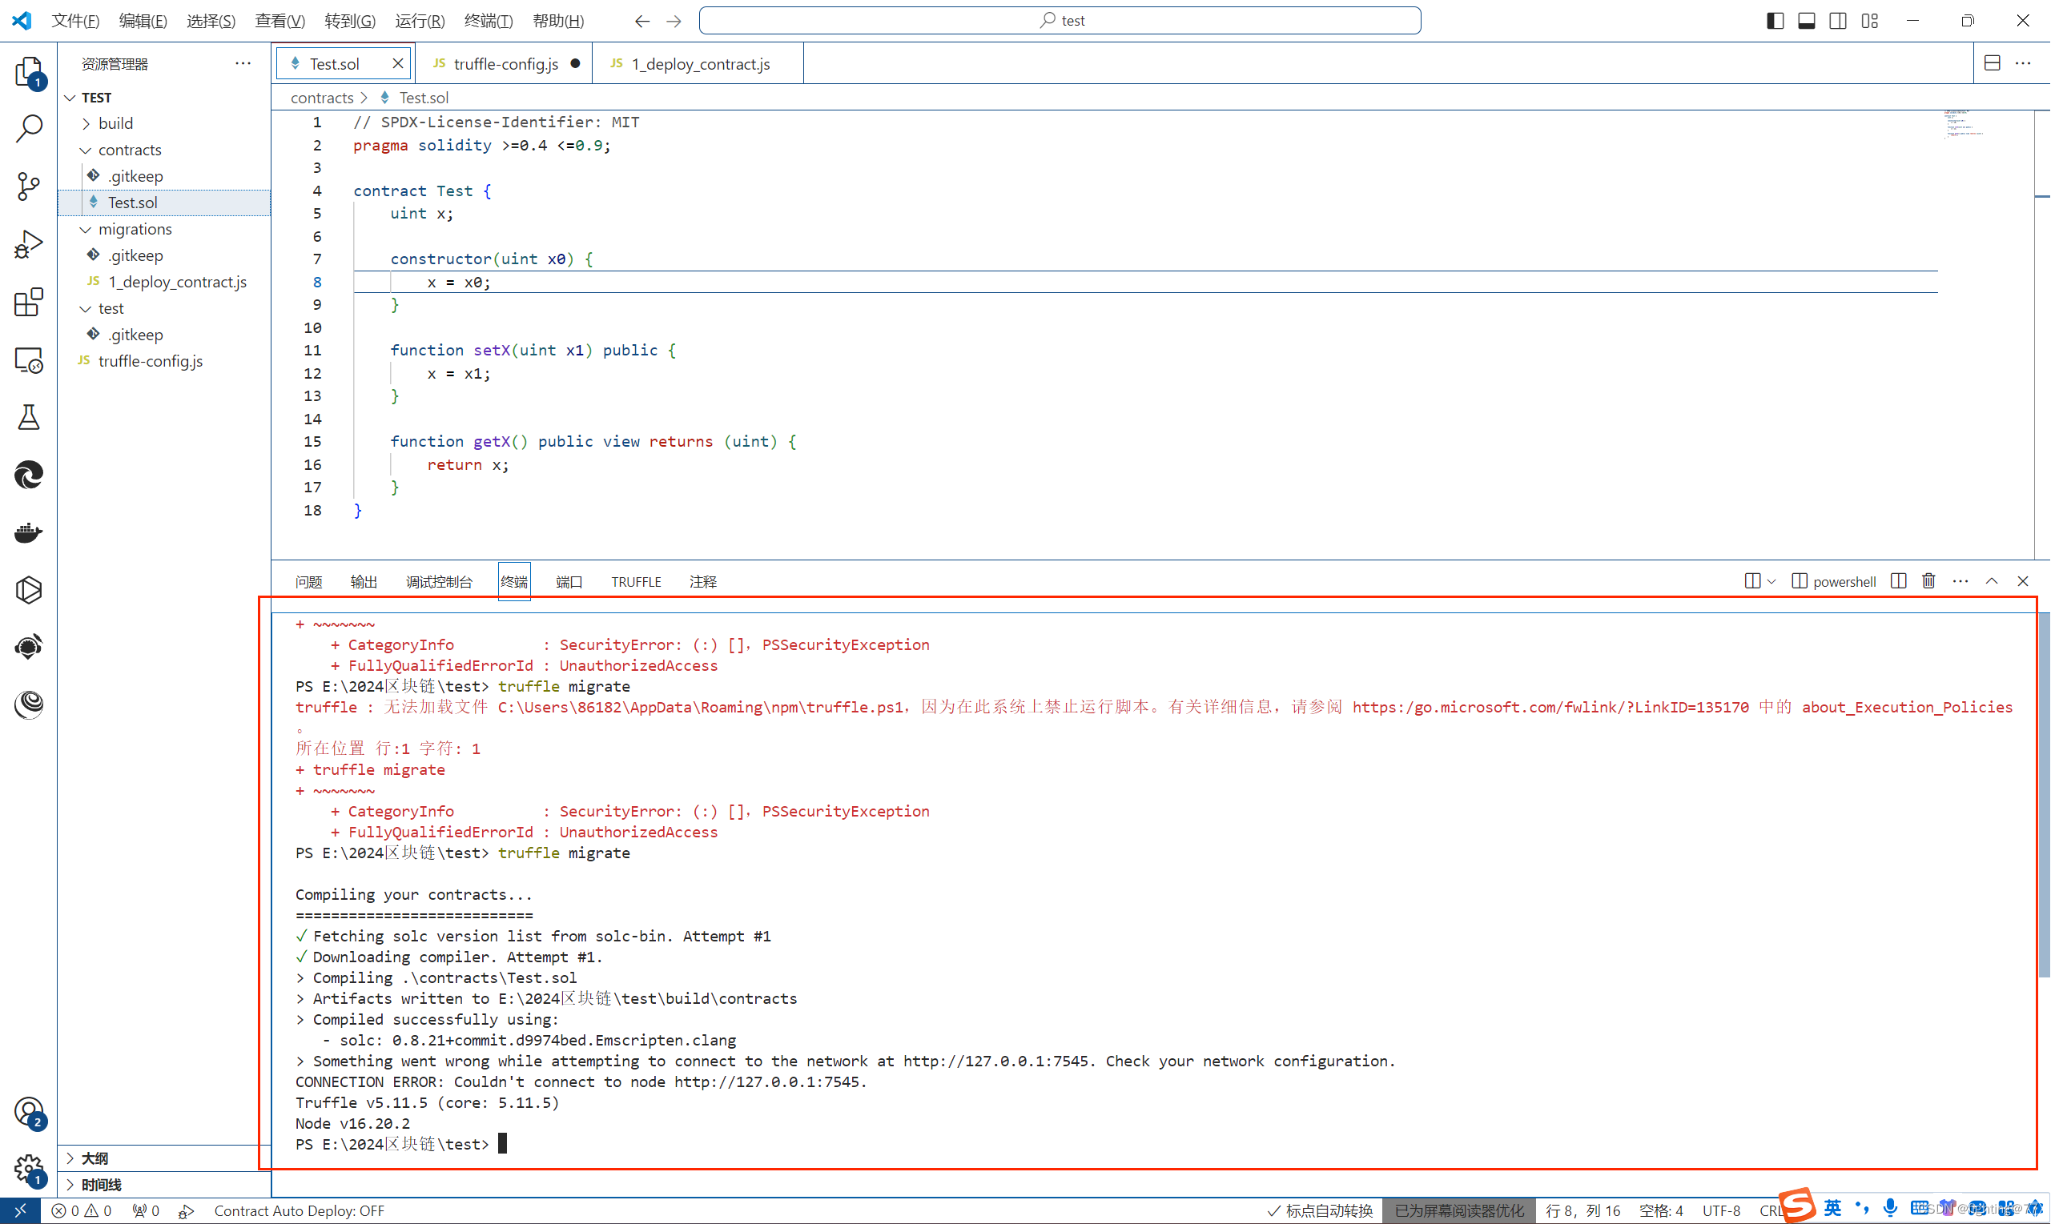The image size is (2051, 1224).
Task: Click the editor minimap preview
Action: [x=1964, y=124]
